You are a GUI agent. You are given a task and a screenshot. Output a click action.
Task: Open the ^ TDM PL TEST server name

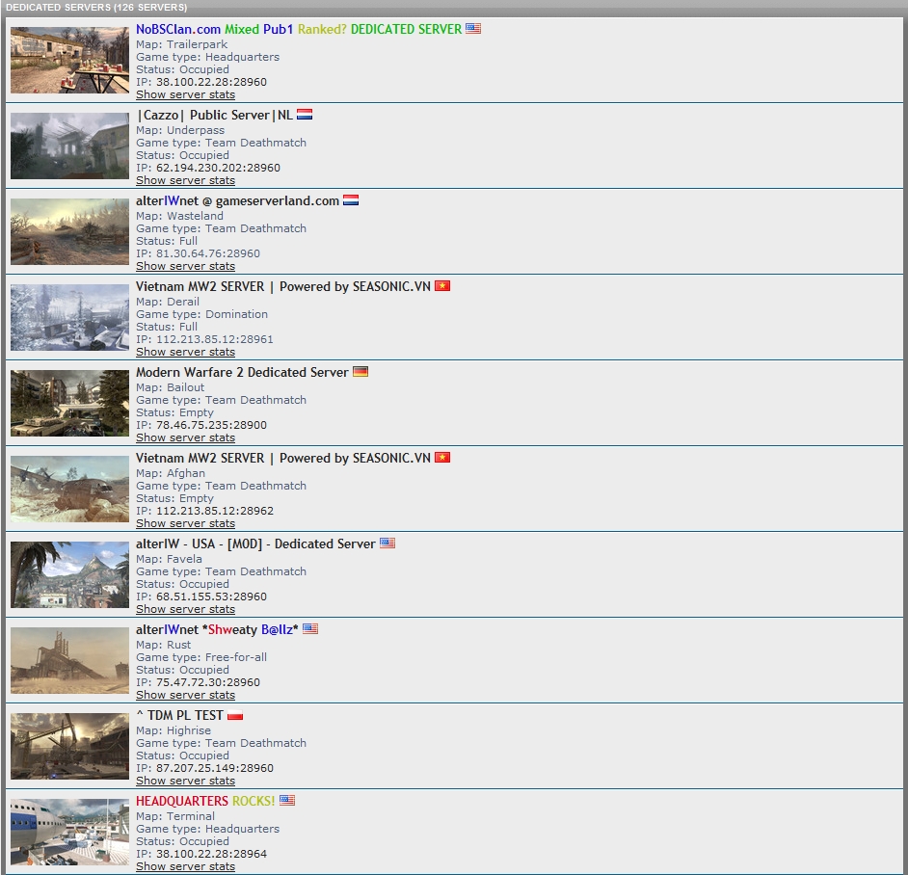[179, 715]
